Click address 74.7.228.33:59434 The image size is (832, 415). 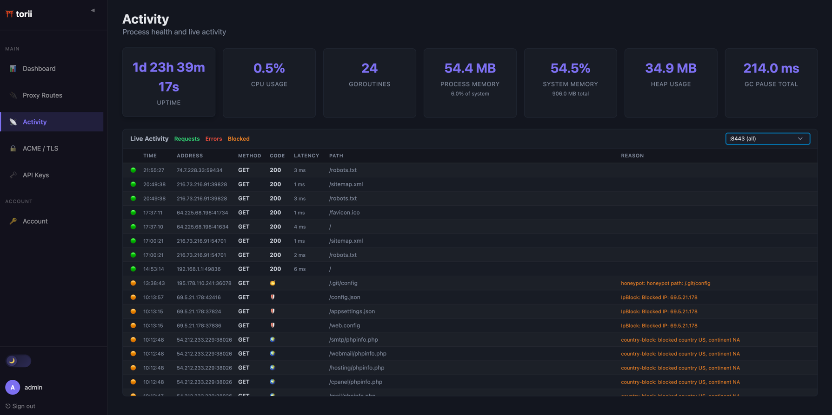point(200,170)
